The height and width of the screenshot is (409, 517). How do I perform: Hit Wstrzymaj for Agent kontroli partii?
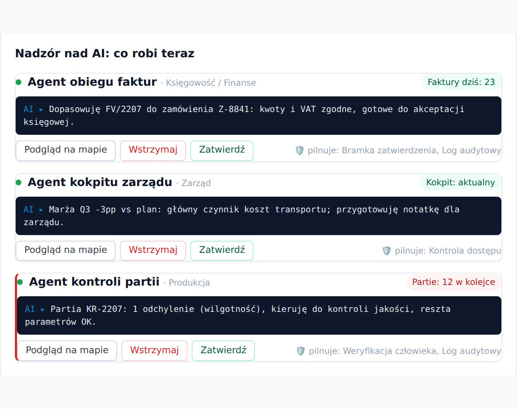pos(154,351)
